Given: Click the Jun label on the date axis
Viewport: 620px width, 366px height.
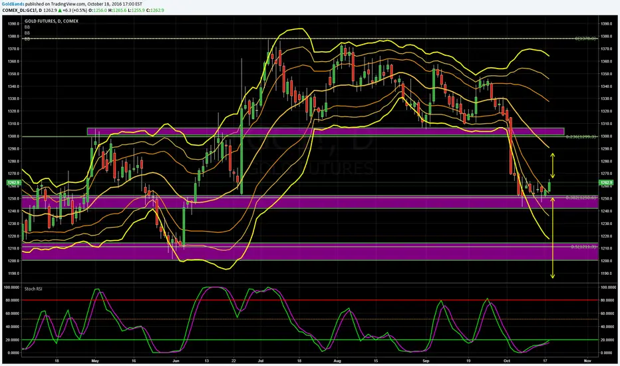Looking at the screenshot, I should tap(176, 361).
